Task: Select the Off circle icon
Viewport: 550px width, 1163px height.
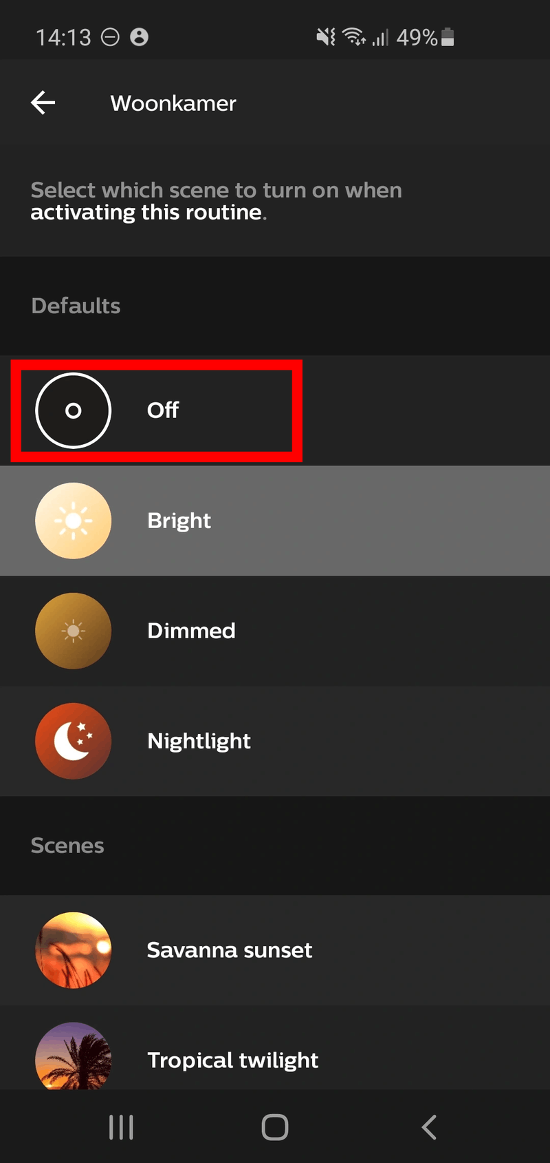Action: [x=73, y=410]
